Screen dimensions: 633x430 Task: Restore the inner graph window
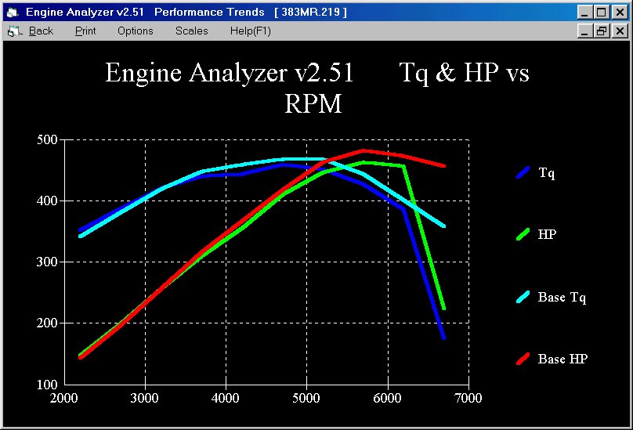pyautogui.click(x=602, y=31)
